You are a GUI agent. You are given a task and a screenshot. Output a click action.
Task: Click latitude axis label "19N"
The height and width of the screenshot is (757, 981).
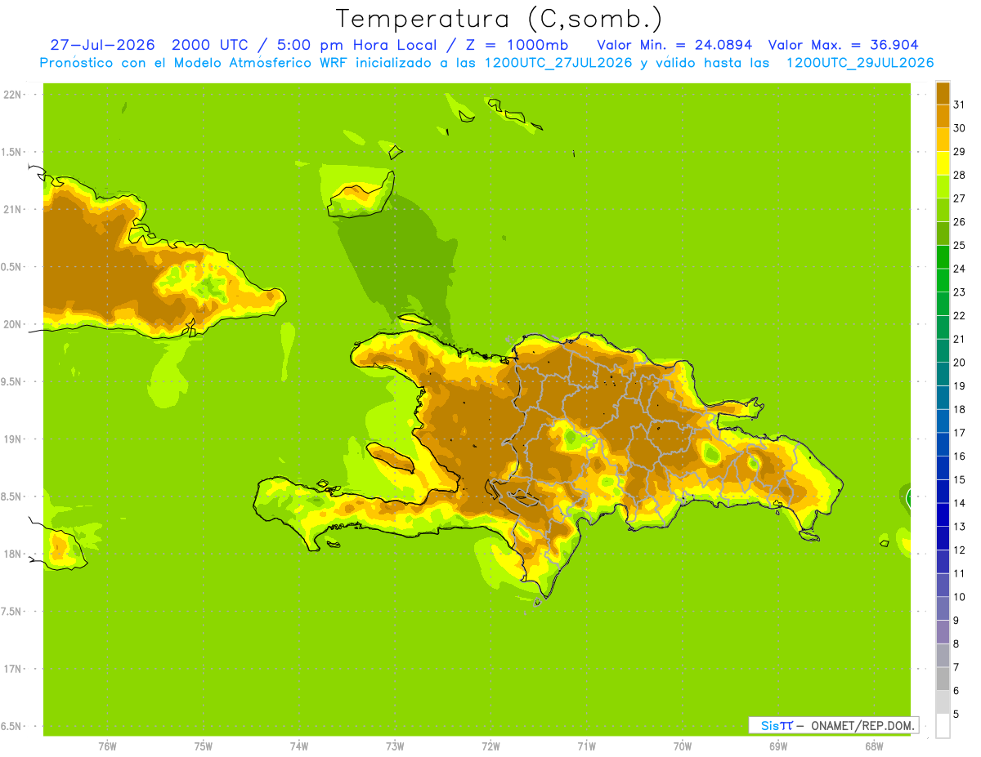pyautogui.click(x=12, y=439)
